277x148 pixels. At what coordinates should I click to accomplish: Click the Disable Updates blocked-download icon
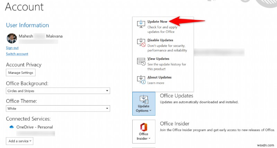pos(141,42)
